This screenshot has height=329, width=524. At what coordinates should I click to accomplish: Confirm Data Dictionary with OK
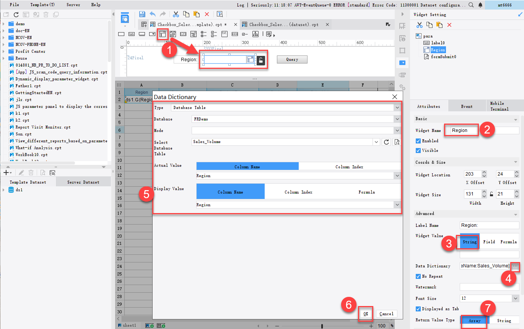[365, 313]
